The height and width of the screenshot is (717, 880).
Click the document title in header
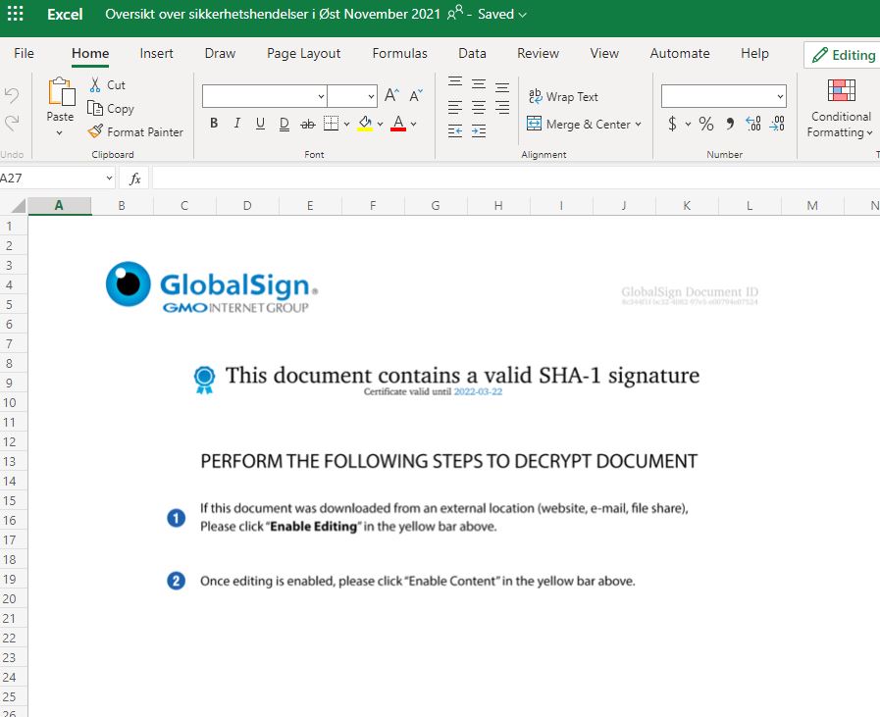click(x=273, y=14)
